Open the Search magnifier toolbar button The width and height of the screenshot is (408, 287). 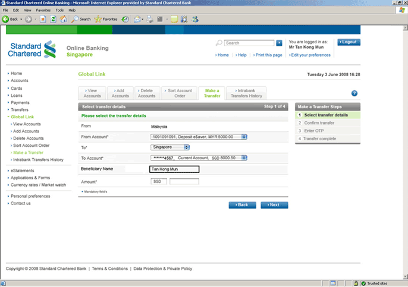81,19
